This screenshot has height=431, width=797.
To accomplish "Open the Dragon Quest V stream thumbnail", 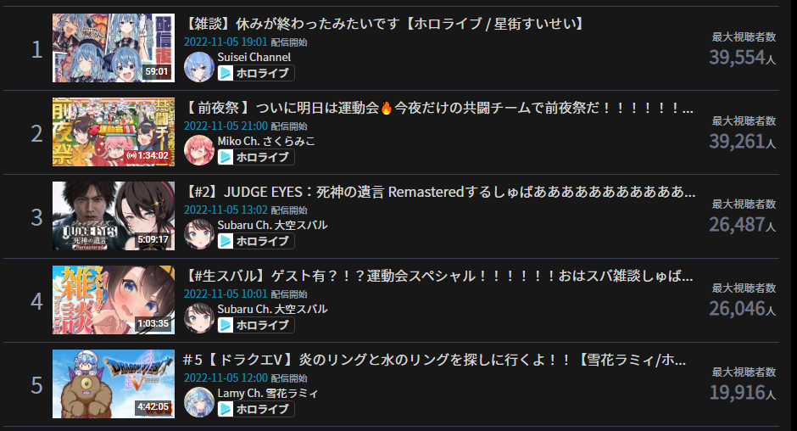I will 114,383.
